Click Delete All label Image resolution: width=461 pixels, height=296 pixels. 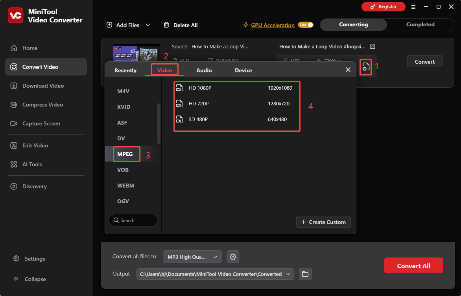click(186, 25)
